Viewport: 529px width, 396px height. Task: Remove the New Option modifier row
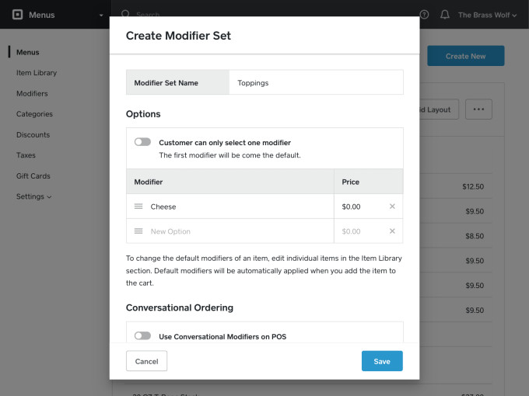(x=392, y=231)
